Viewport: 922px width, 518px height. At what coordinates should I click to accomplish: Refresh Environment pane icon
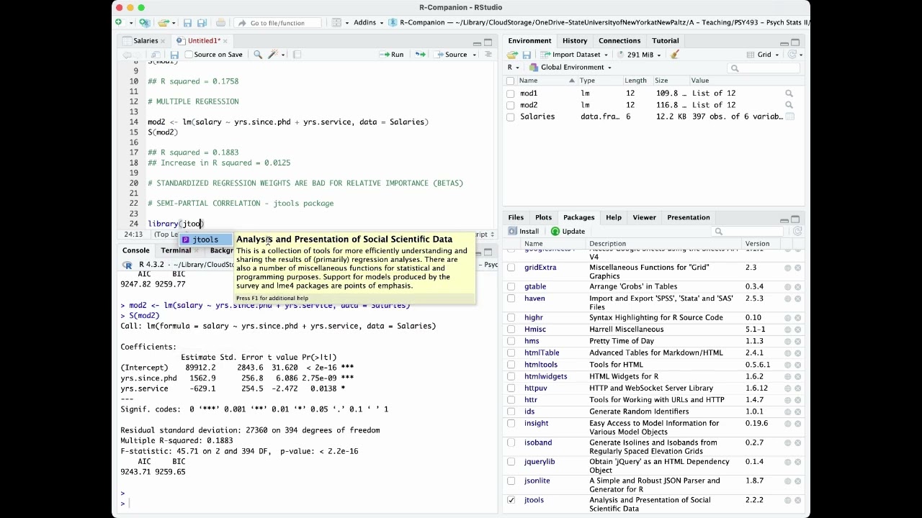coord(792,55)
